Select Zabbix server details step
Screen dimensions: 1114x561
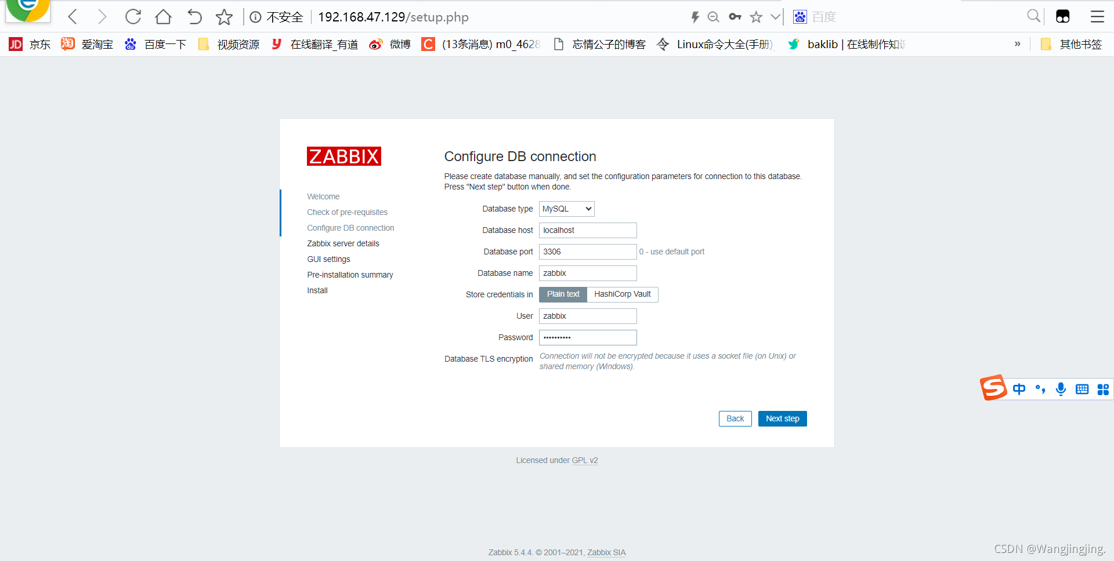point(343,243)
